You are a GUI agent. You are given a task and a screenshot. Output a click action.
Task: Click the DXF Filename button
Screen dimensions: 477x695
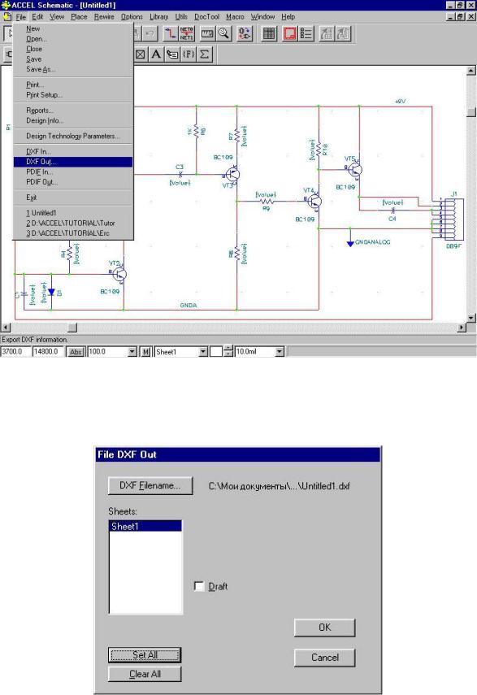click(x=150, y=486)
